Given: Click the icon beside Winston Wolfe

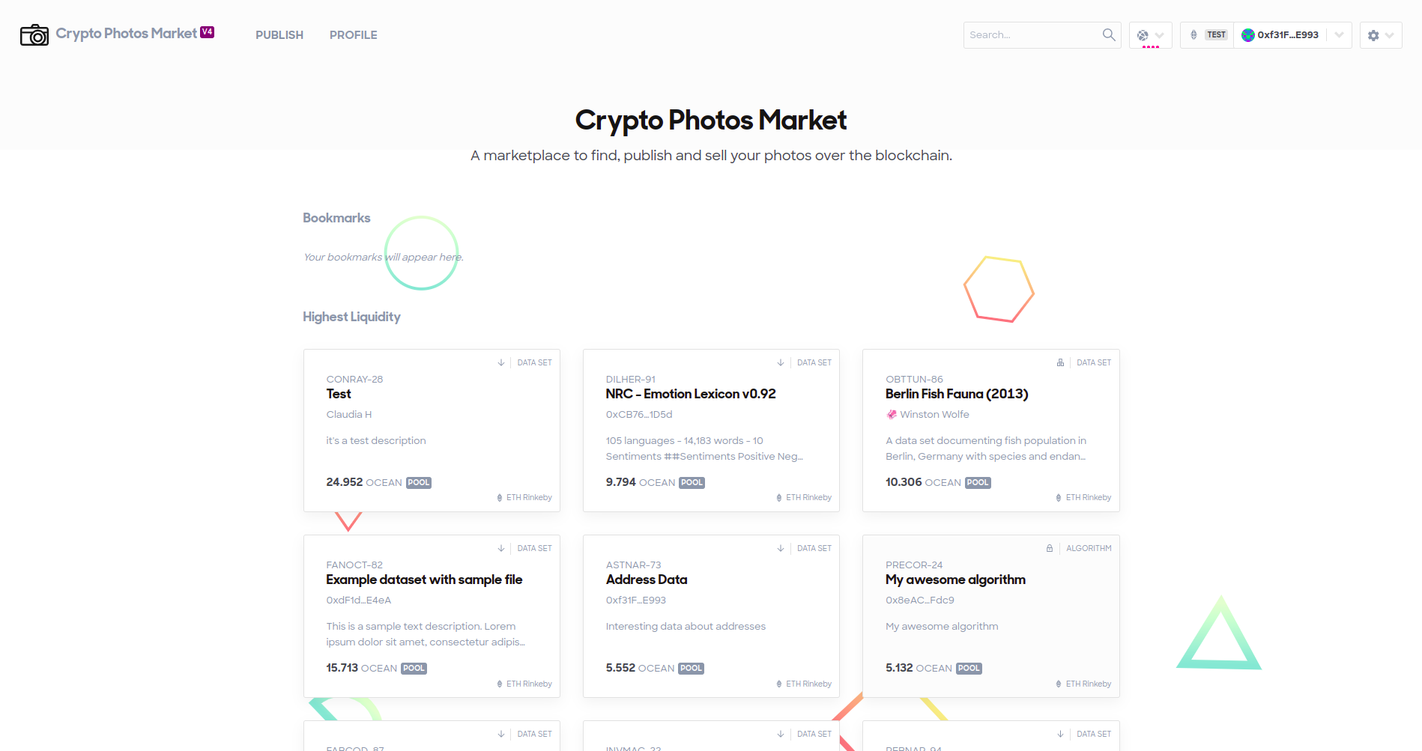Looking at the screenshot, I should coord(892,414).
